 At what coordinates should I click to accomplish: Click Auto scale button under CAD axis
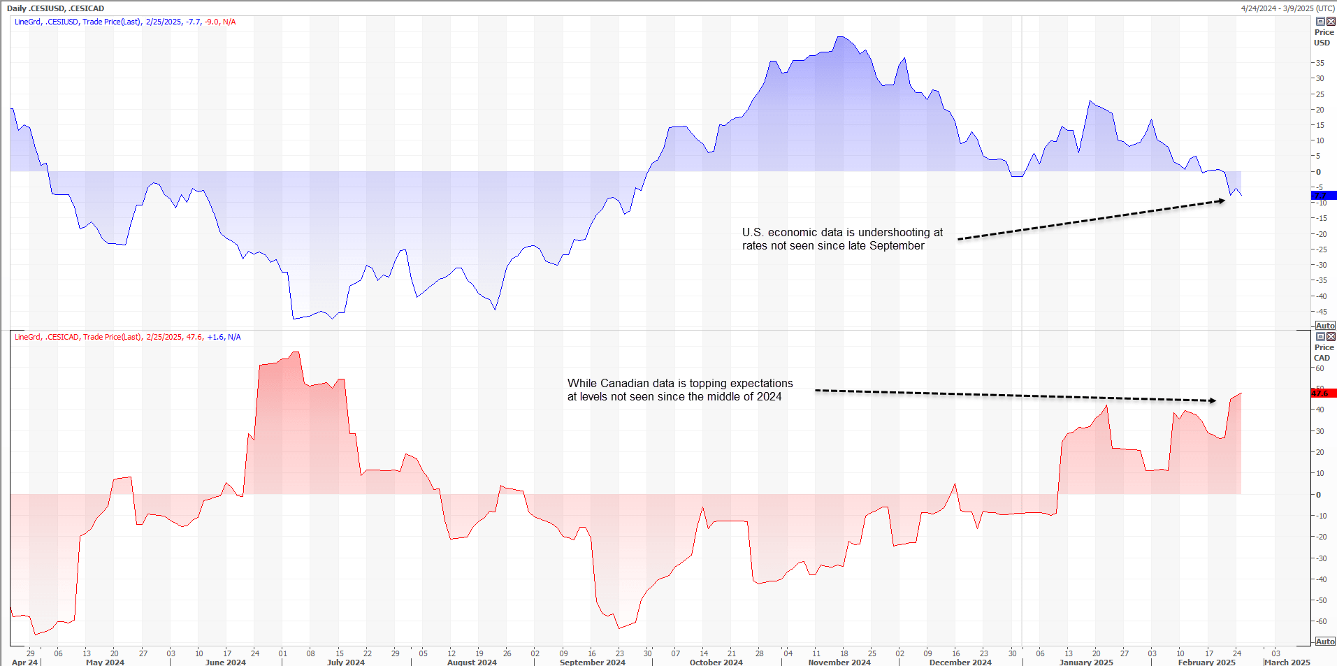point(1325,642)
